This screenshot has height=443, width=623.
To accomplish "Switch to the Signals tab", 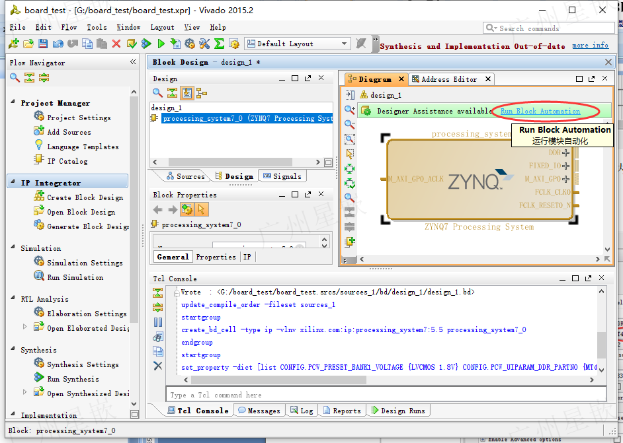I will [282, 176].
